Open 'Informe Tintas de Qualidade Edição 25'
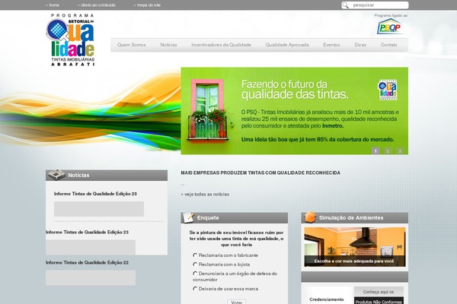 pyautogui.click(x=95, y=194)
